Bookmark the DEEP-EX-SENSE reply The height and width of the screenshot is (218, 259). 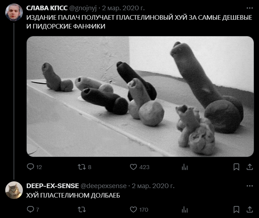point(237,210)
